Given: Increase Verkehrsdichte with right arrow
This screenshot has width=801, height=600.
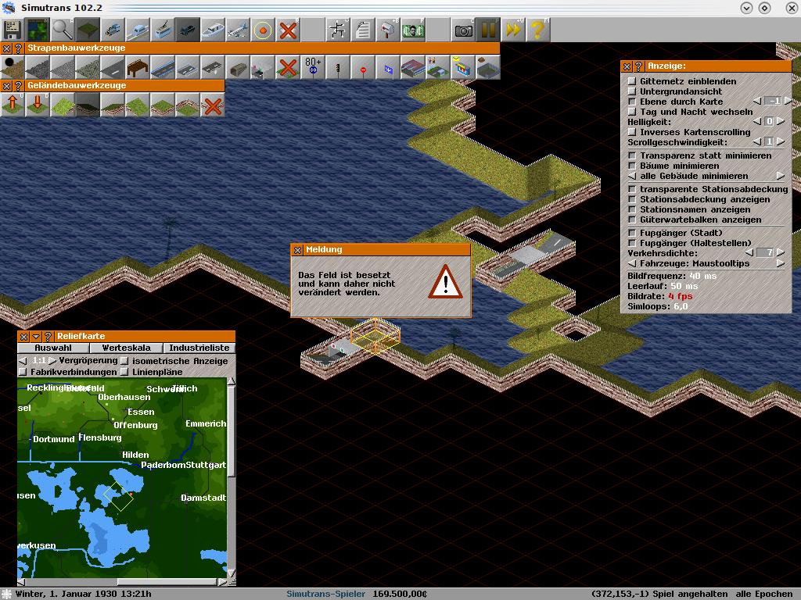Looking at the screenshot, I should click(x=781, y=253).
